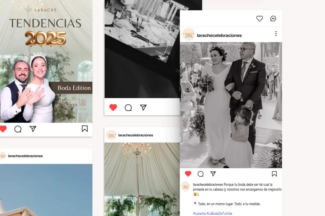Comment on the bride and father post
This screenshot has height=216, width=325.
tap(201, 174)
